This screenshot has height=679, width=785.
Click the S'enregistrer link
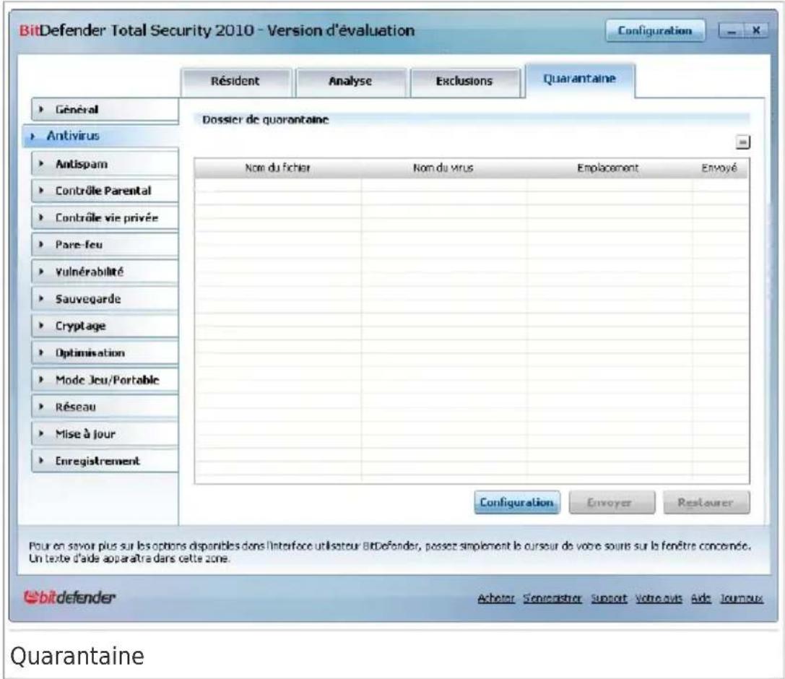coord(552,598)
